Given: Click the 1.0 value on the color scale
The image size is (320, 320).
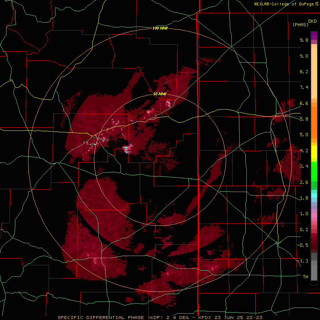Looking at the screenshot, I should point(304,214).
